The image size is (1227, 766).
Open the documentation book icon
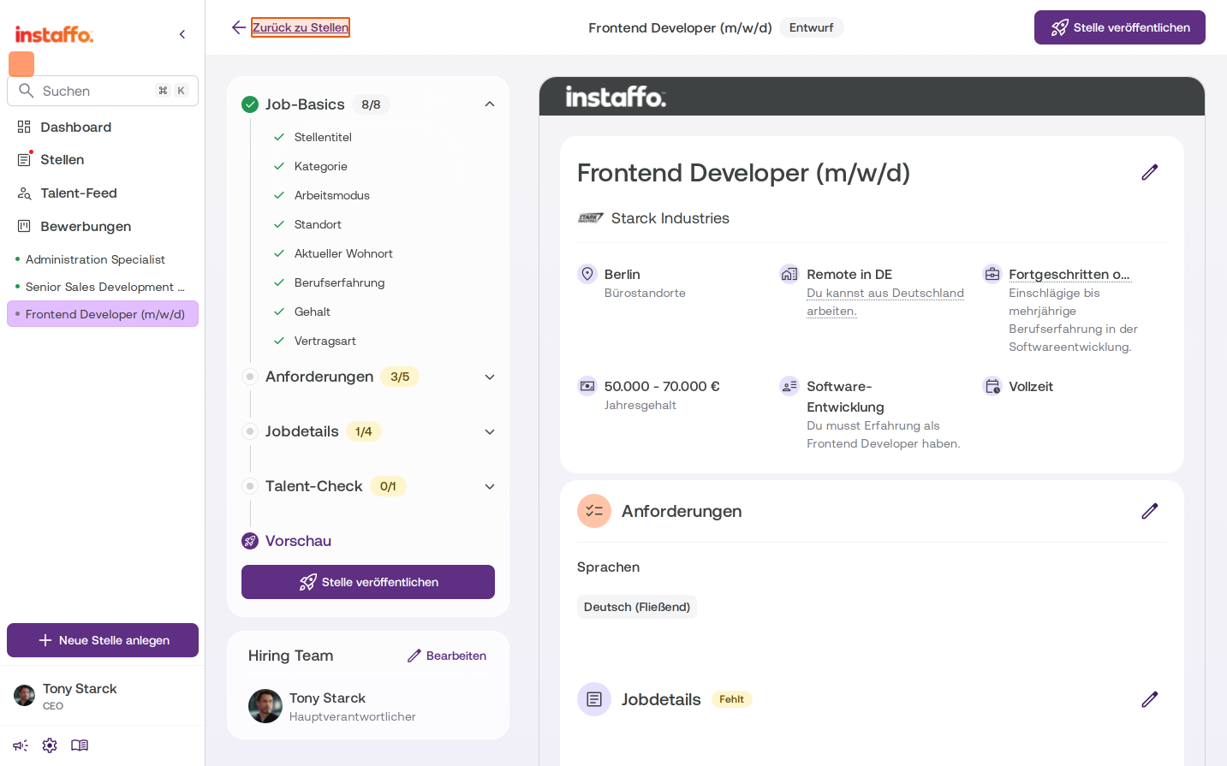click(x=80, y=745)
